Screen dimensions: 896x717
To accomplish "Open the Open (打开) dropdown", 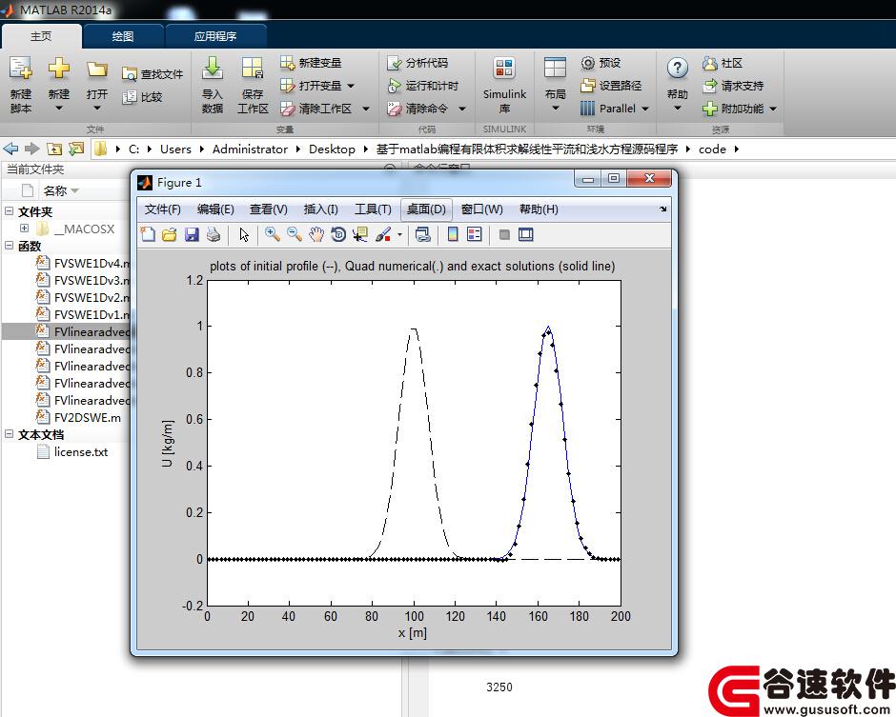I will click(x=97, y=84).
